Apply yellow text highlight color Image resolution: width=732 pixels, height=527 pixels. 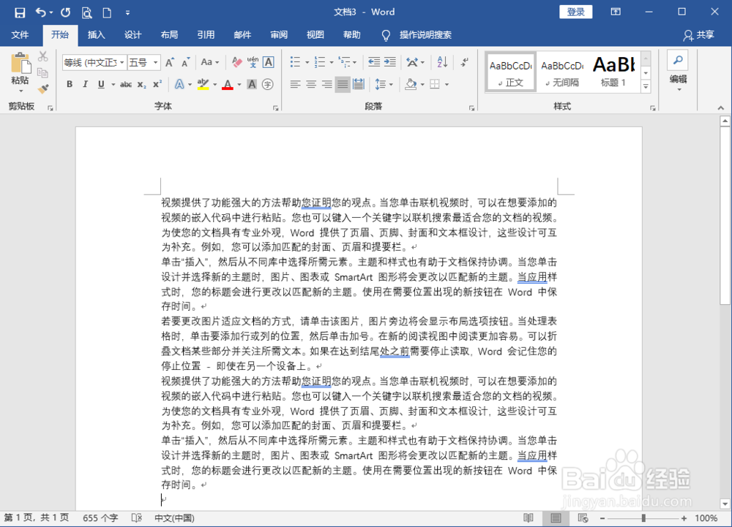click(x=203, y=84)
